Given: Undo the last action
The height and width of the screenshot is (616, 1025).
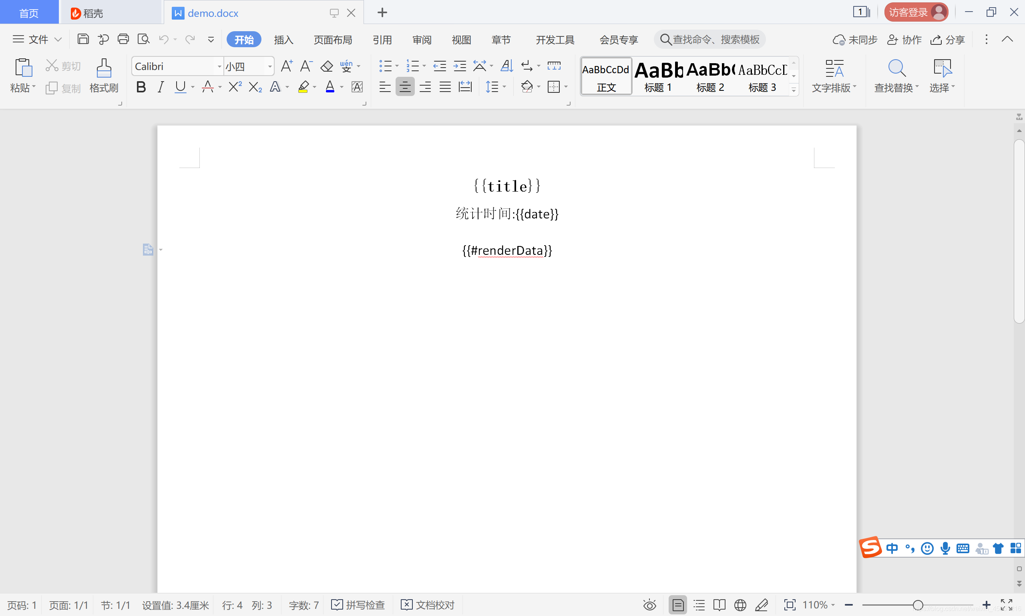Looking at the screenshot, I should (x=164, y=40).
